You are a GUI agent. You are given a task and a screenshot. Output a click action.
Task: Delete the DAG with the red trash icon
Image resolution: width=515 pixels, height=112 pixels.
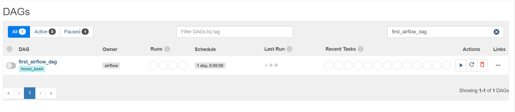[x=482, y=65]
